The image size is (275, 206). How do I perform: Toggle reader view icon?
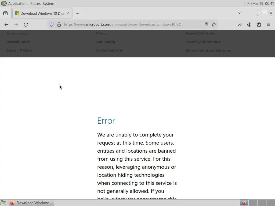[206, 24]
